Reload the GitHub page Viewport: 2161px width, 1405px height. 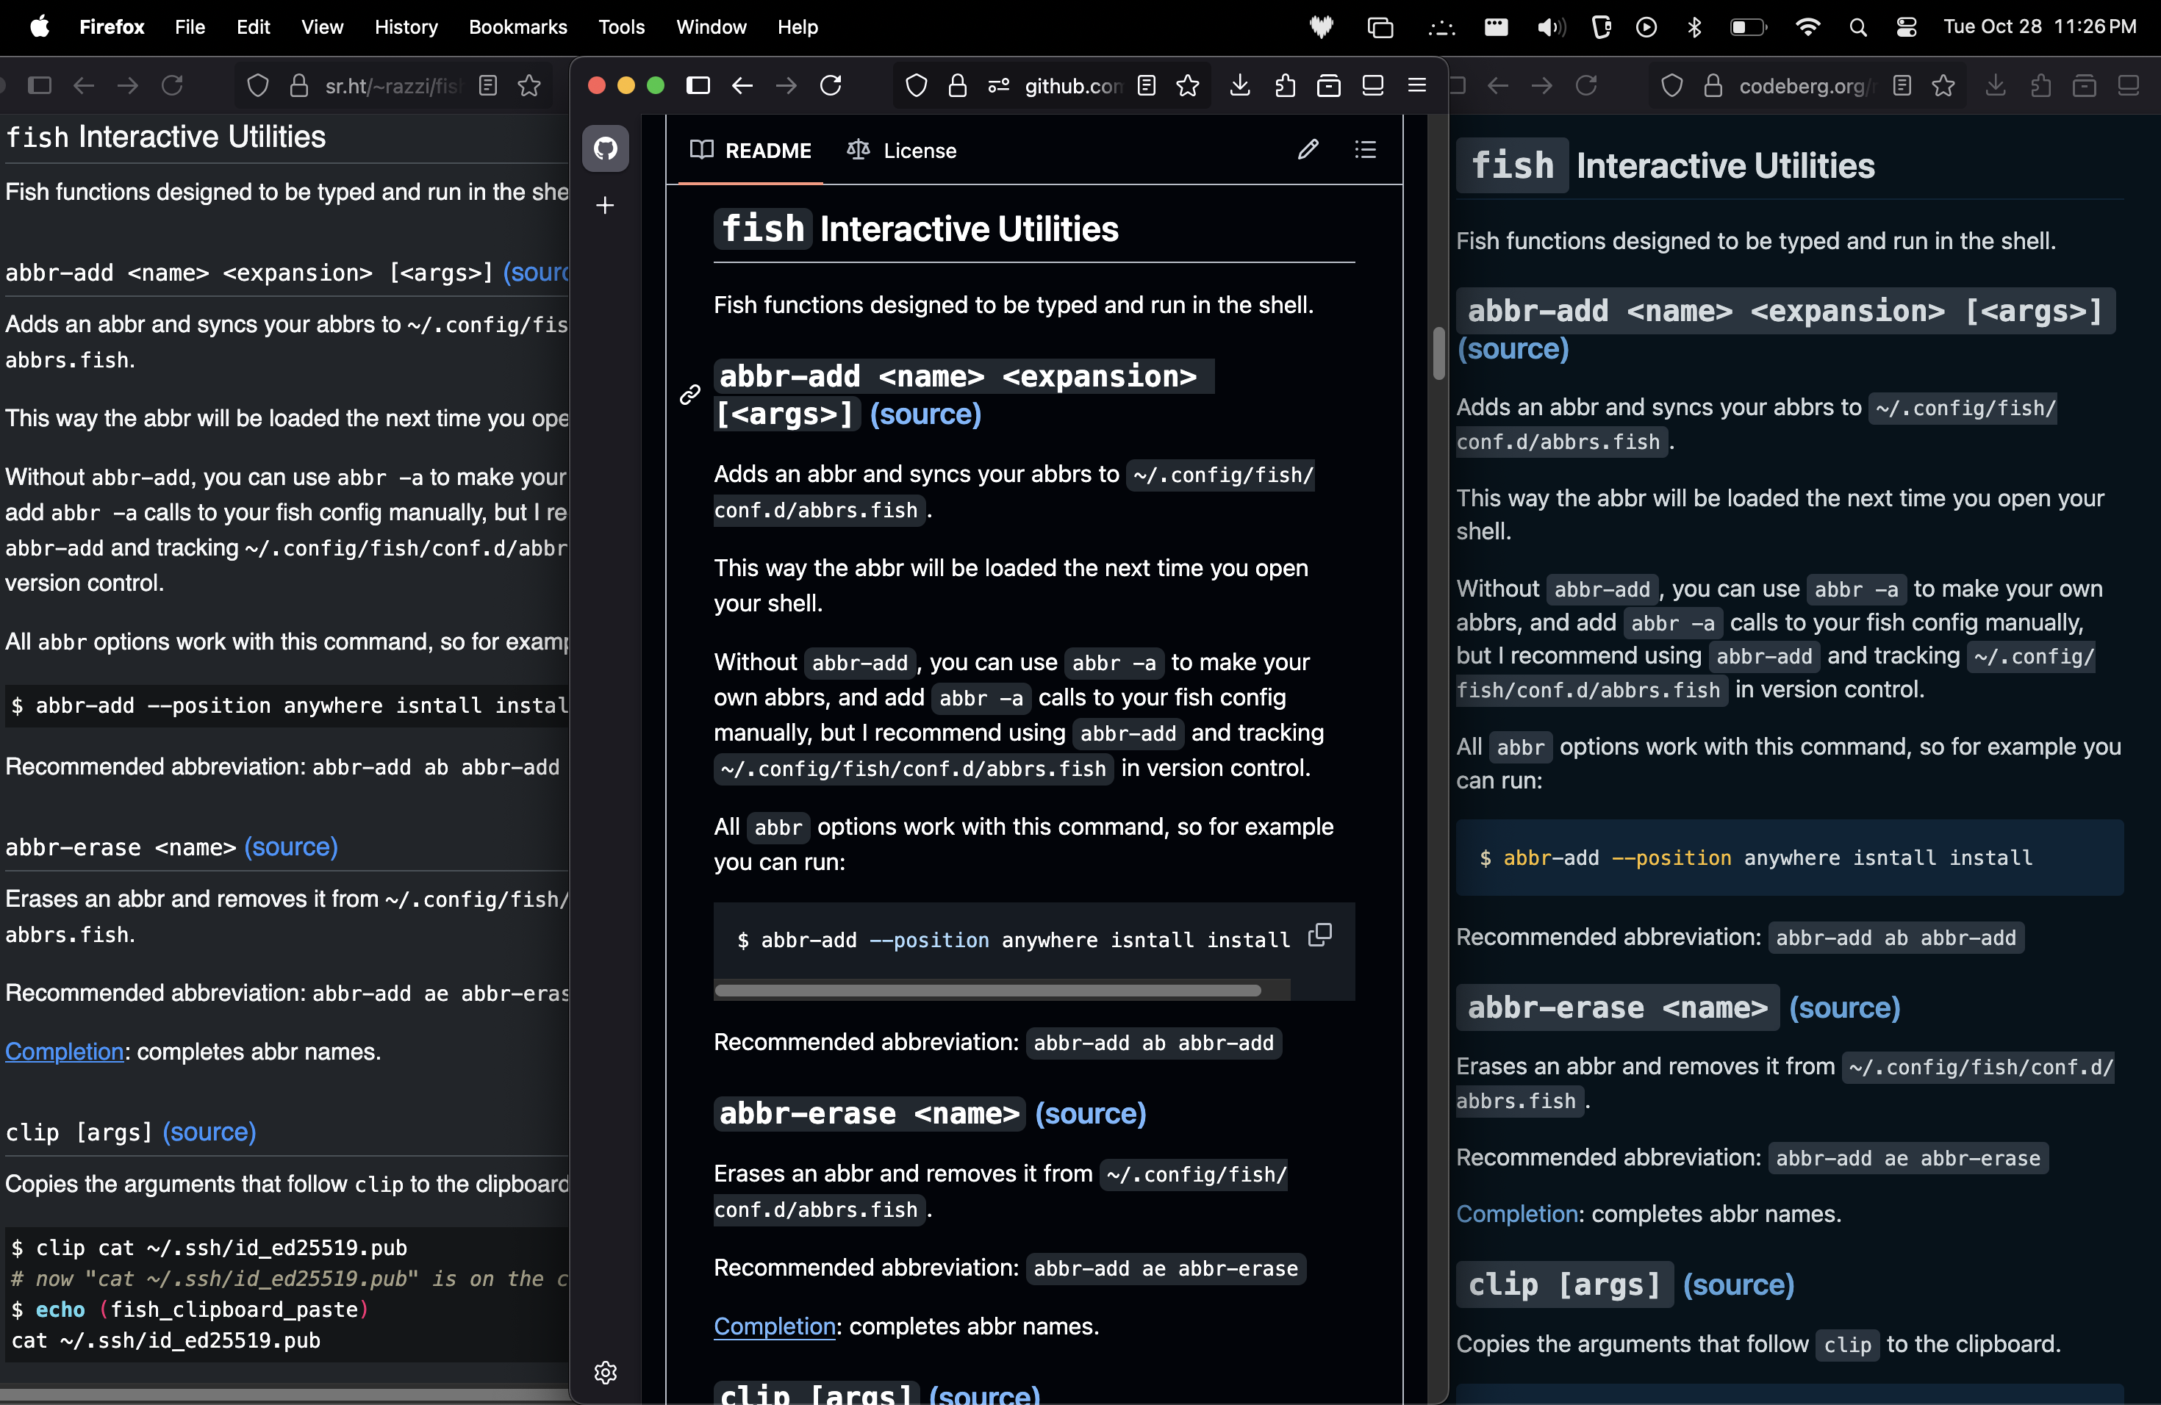(x=831, y=85)
